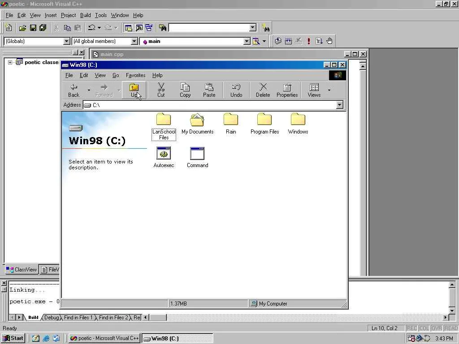Select the Command file icon
This screenshot has width=459, height=344.
(197, 157)
